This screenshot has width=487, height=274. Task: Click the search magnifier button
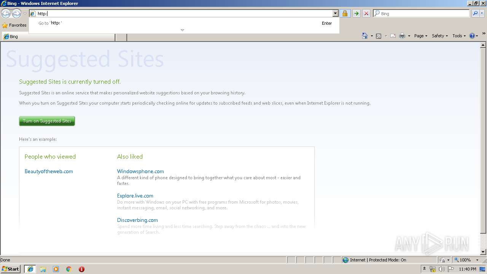click(475, 14)
